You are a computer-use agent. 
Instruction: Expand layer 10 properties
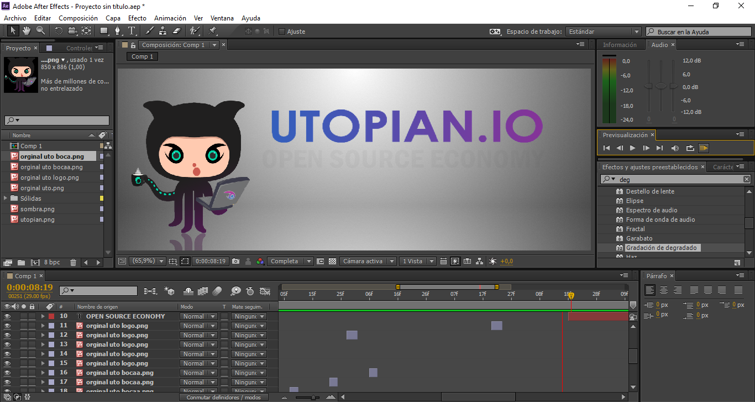pyautogui.click(x=43, y=316)
